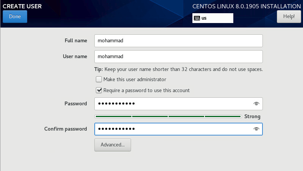Image resolution: width=303 pixels, height=171 pixels.
Task: Click the Done button
Action: point(15,17)
